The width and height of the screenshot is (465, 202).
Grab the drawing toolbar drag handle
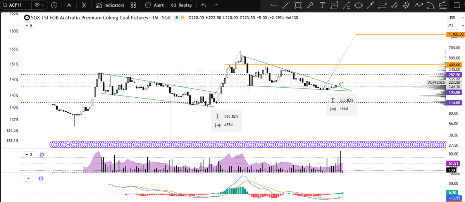click(264, 5)
